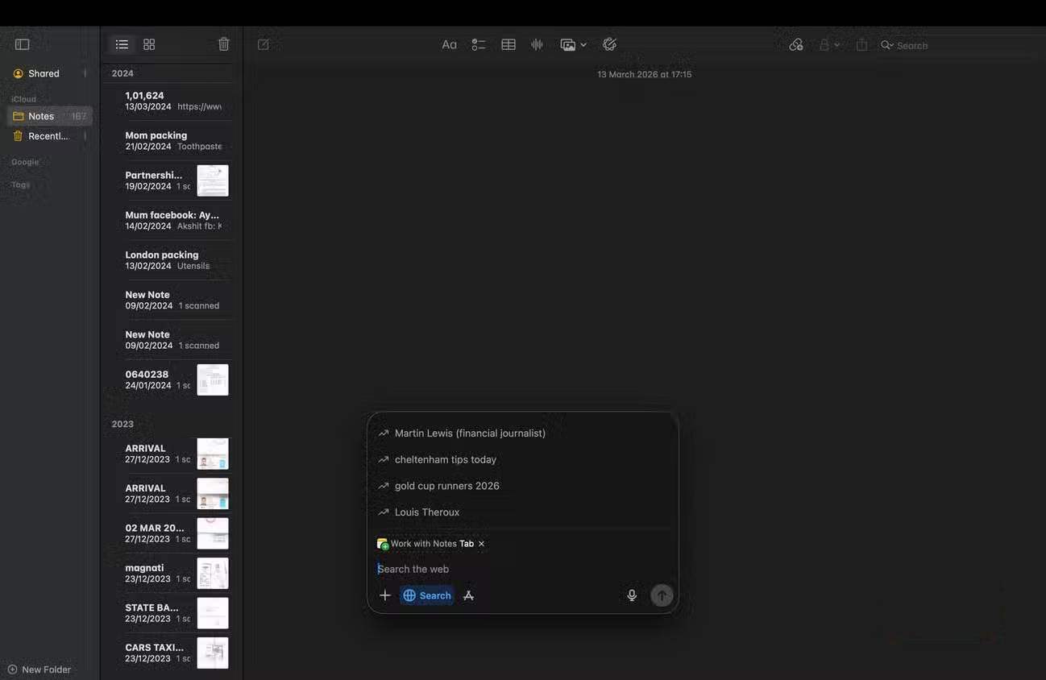Open the Share icon in the toolbar
Viewport: 1046px width, 680px height.
coord(861,45)
